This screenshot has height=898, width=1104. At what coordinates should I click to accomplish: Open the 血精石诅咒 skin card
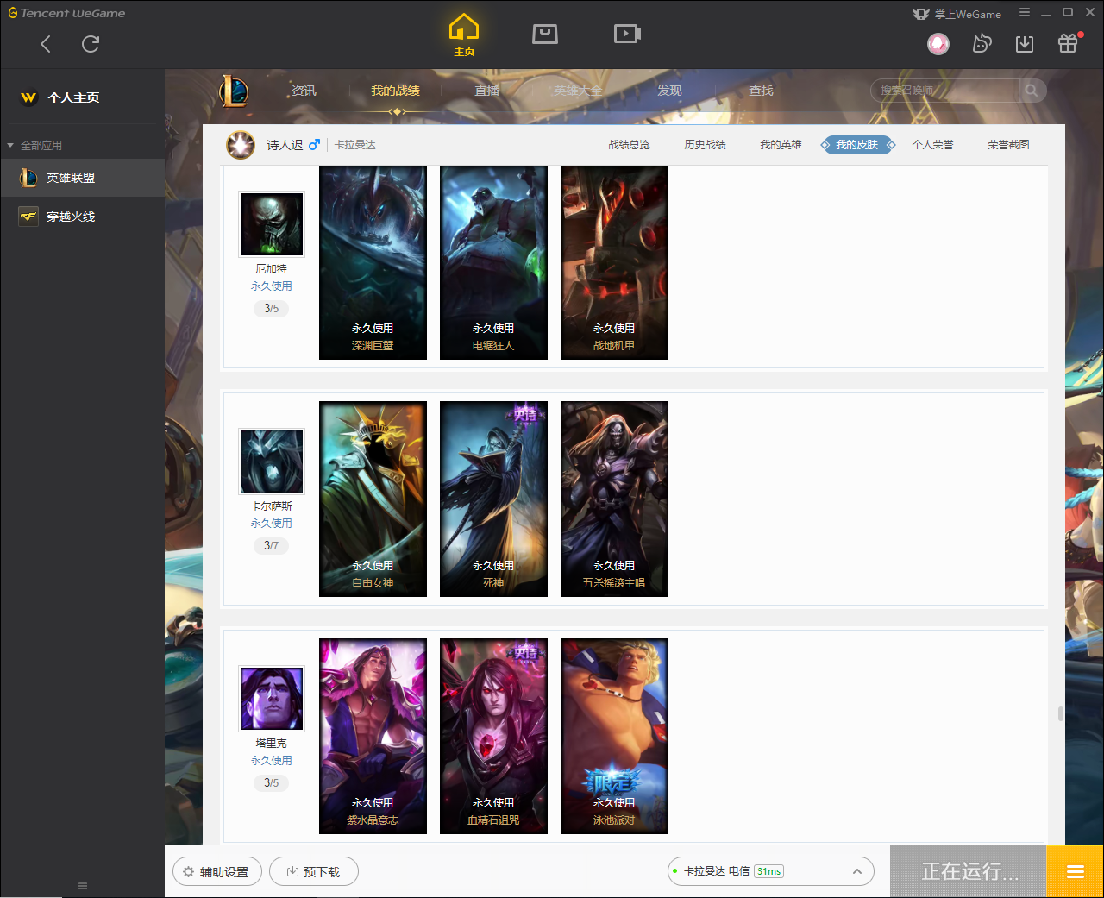[493, 736]
